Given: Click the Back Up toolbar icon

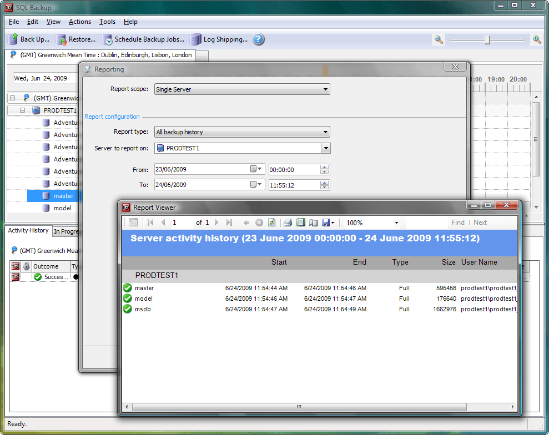Looking at the screenshot, I should click(x=13, y=39).
